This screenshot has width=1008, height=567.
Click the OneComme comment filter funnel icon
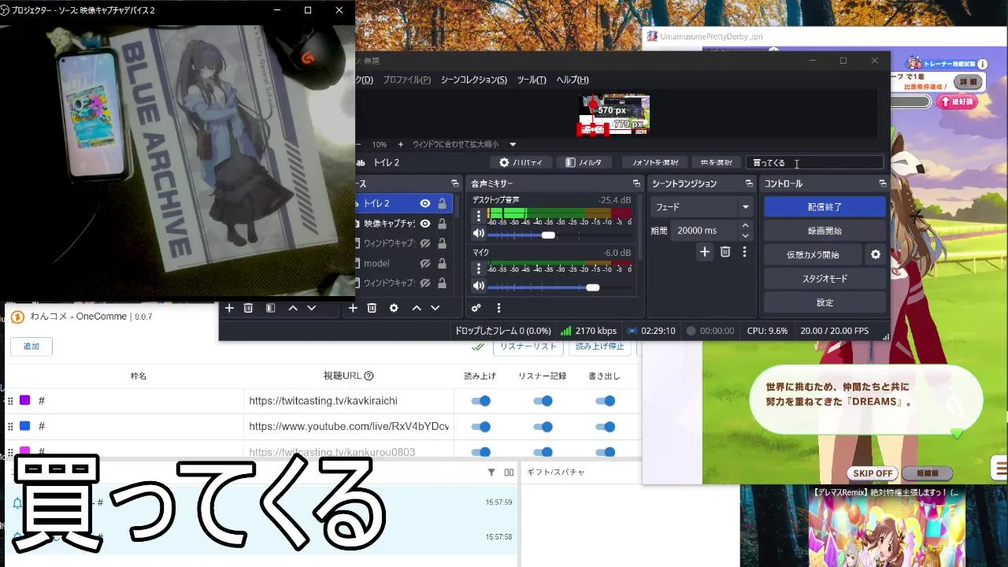coord(491,472)
